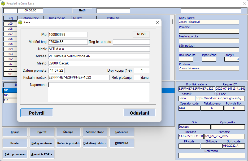Focus the Rok plaćanja days field
The width and height of the screenshot is (248, 161).
137,78
